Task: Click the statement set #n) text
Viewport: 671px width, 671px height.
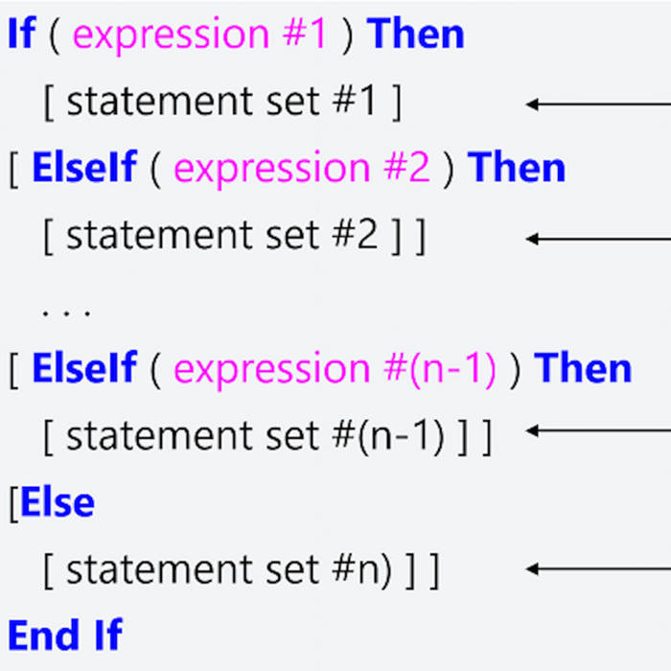Action: point(230,569)
